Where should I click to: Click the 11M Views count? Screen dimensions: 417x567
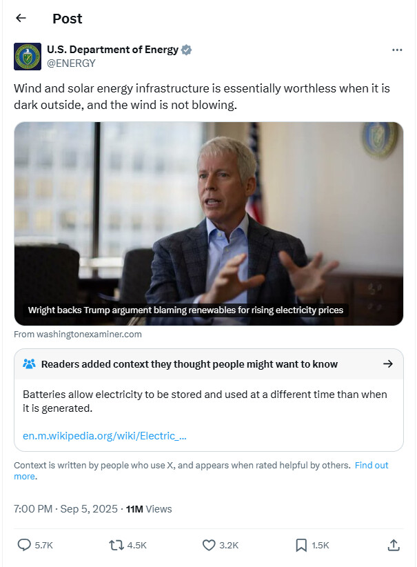pyautogui.click(x=149, y=509)
